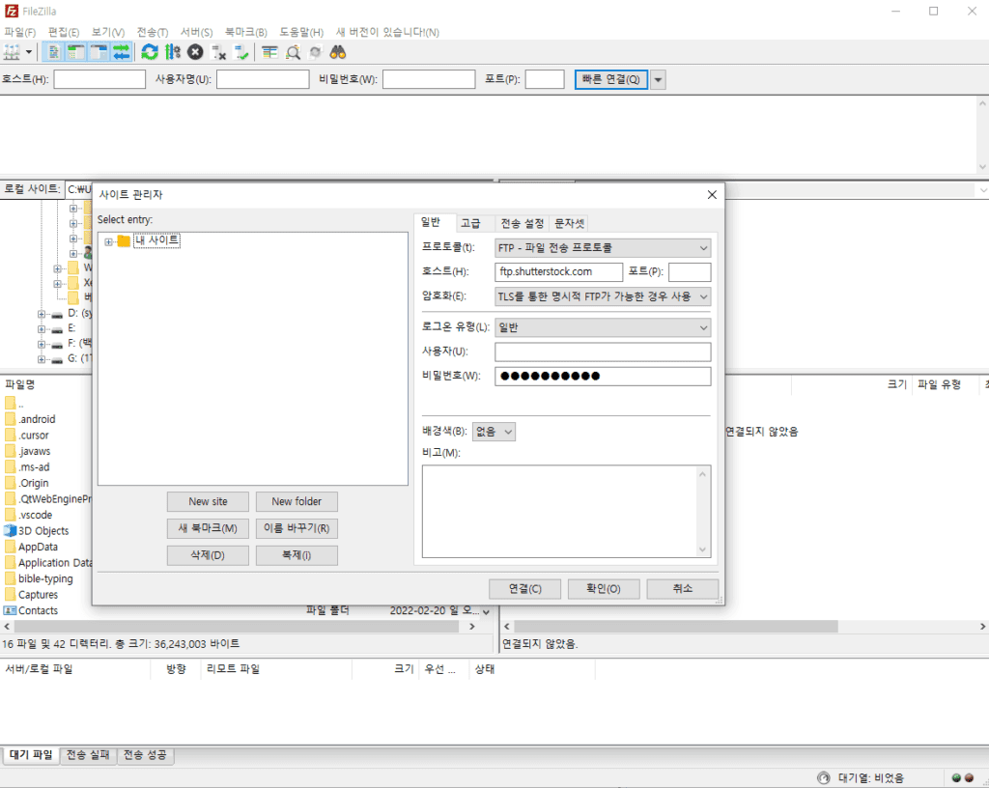
Task: Click the 확인(O) button
Action: point(604,589)
